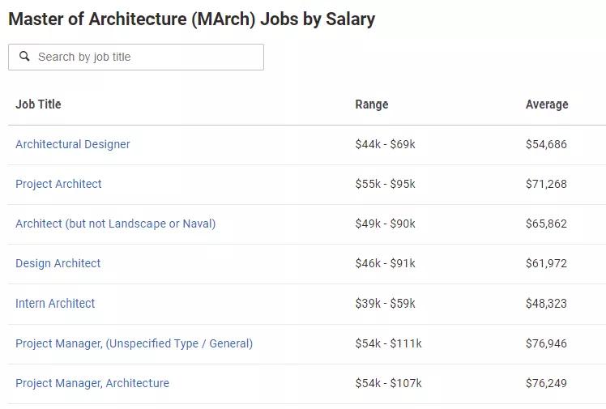Click the $54k - $107k range cell
This screenshot has width=606, height=409.
point(388,383)
